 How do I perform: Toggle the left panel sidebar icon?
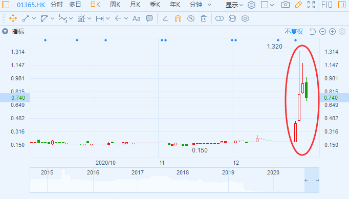point(5,5)
